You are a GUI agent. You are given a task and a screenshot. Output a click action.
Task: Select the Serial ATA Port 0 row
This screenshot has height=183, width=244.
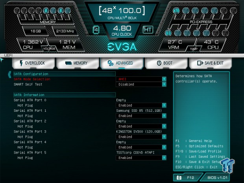coord(30,100)
